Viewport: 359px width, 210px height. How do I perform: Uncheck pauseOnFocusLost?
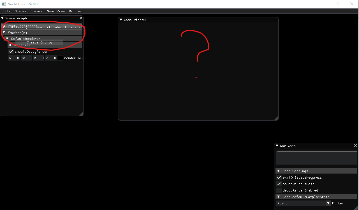point(279,184)
